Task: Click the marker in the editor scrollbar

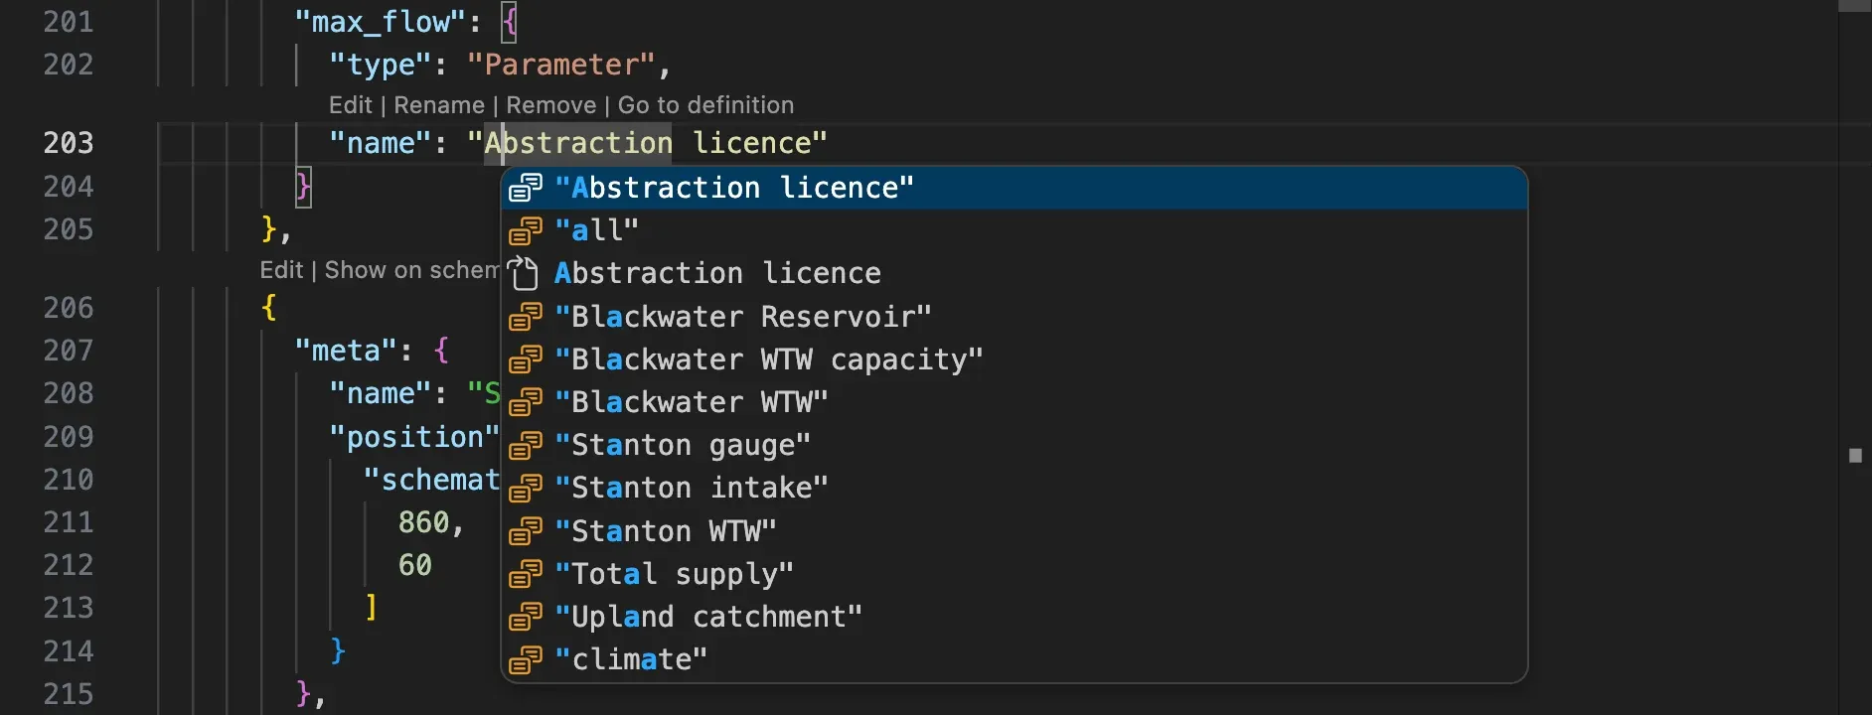Action: tap(1855, 456)
